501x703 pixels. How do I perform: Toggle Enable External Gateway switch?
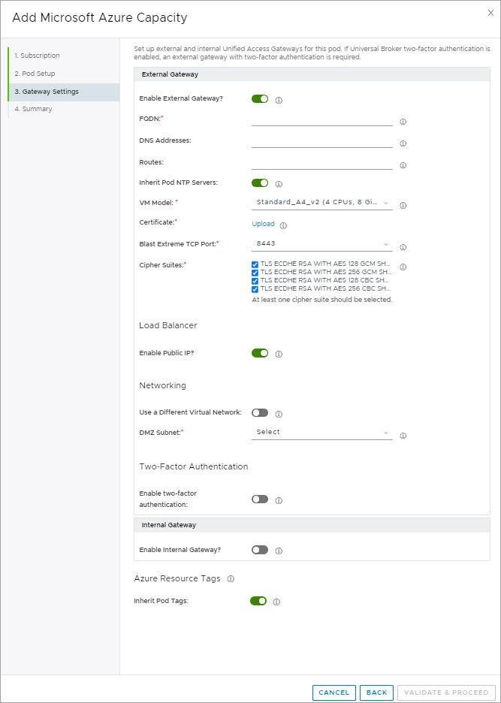point(260,98)
